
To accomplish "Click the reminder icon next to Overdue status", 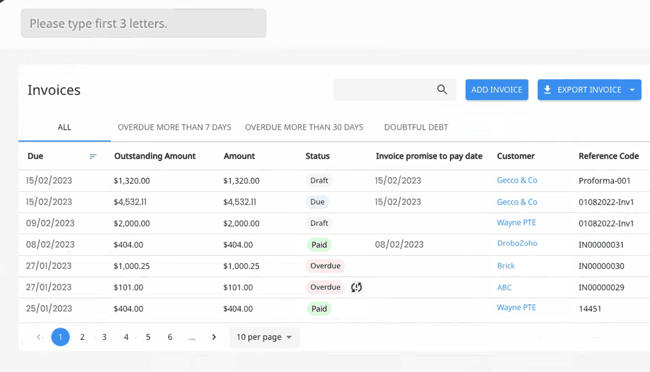I will click(356, 288).
